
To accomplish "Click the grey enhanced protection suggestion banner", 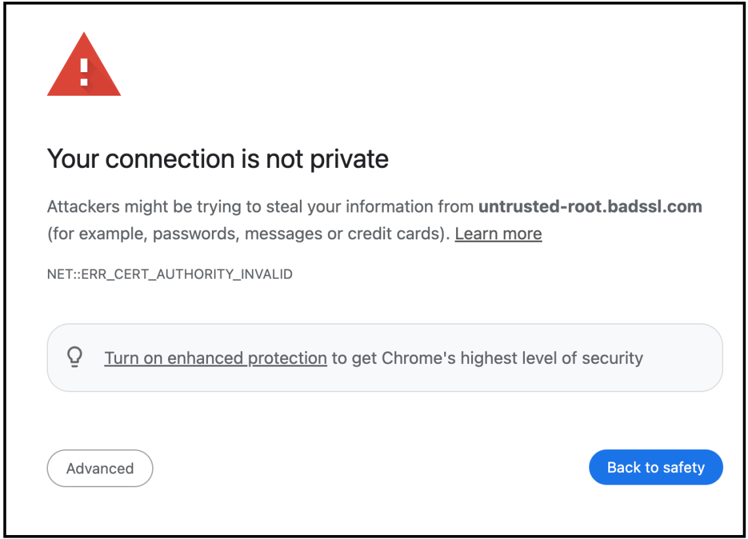I will [385, 357].
